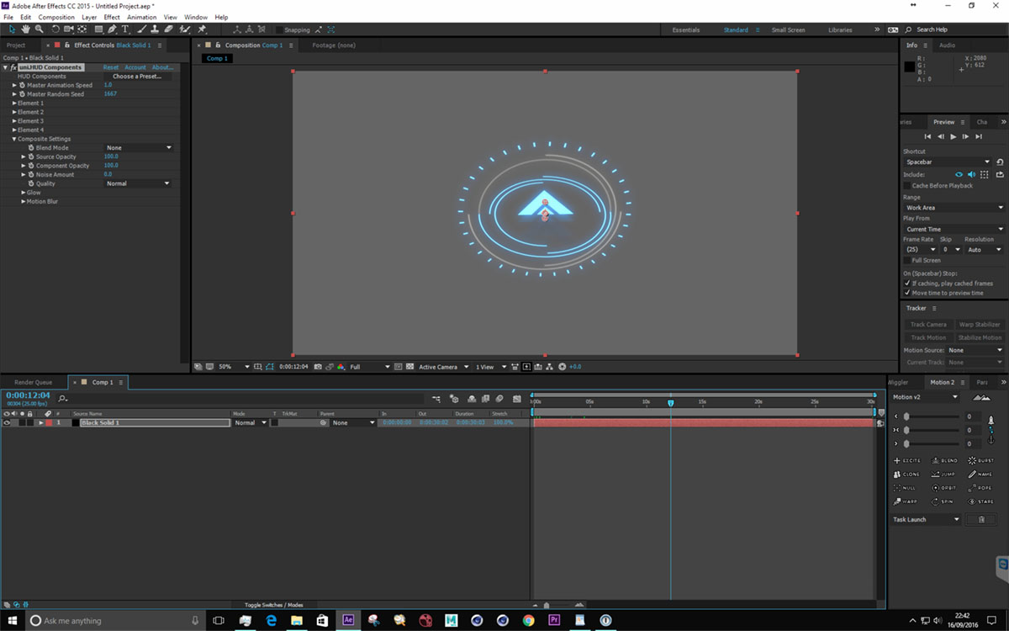The width and height of the screenshot is (1009, 631).
Task: Select the Pen tool
Action: [x=112, y=29]
